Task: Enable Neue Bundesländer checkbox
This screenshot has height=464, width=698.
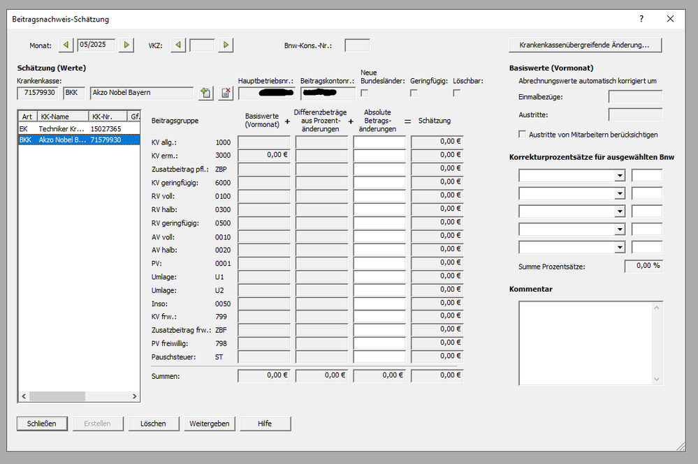Action: click(x=365, y=93)
